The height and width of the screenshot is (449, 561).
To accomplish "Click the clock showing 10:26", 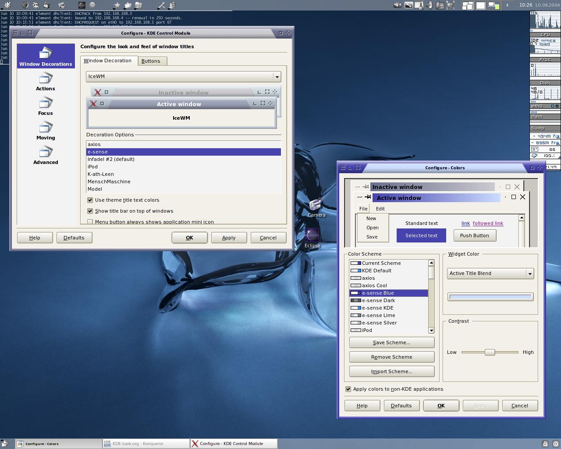I will [525, 5].
